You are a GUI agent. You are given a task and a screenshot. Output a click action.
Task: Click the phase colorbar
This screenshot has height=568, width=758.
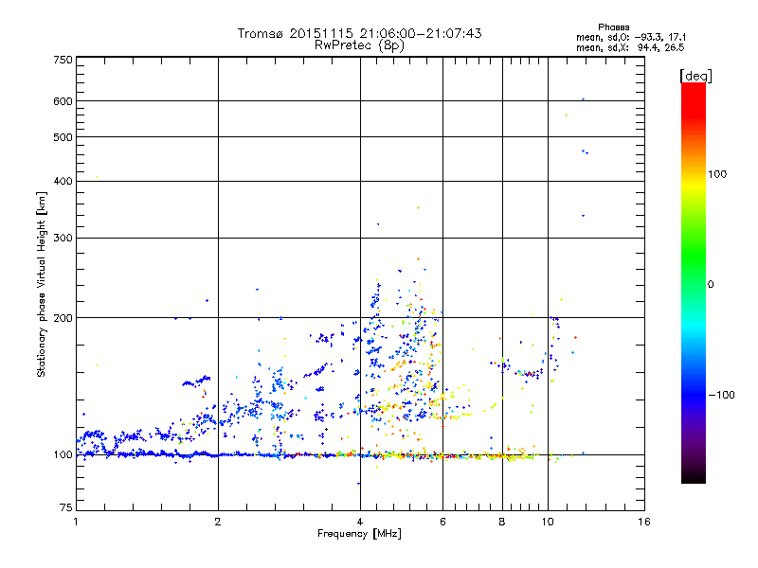point(694,282)
